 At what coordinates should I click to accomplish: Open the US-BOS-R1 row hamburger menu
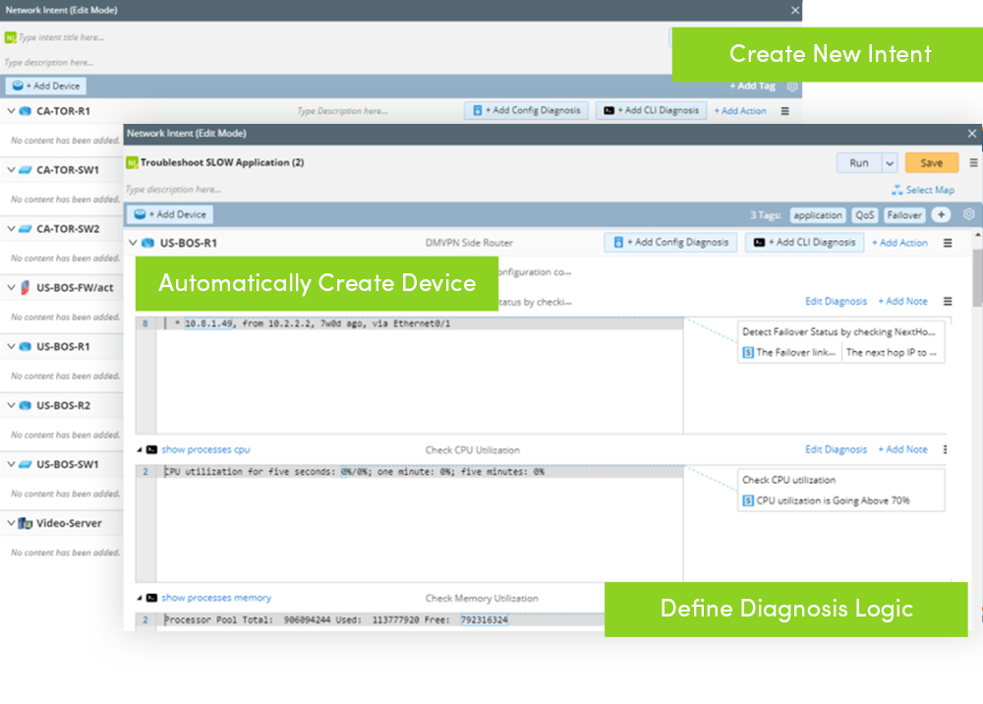(x=948, y=243)
